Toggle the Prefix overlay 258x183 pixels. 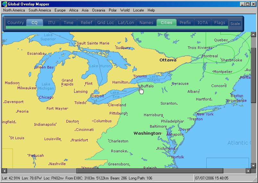click(185, 23)
